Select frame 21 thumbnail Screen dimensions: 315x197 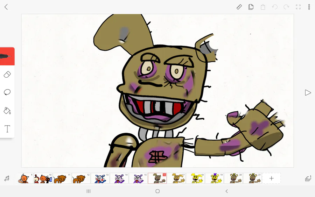pyautogui.click(x=252, y=178)
